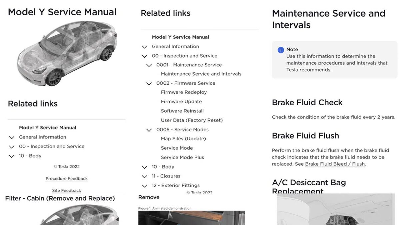The image size is (400, 225).
Task: Click the Figure 1 animated demonstration thumbnail
Action: click(x=192, y=218)
